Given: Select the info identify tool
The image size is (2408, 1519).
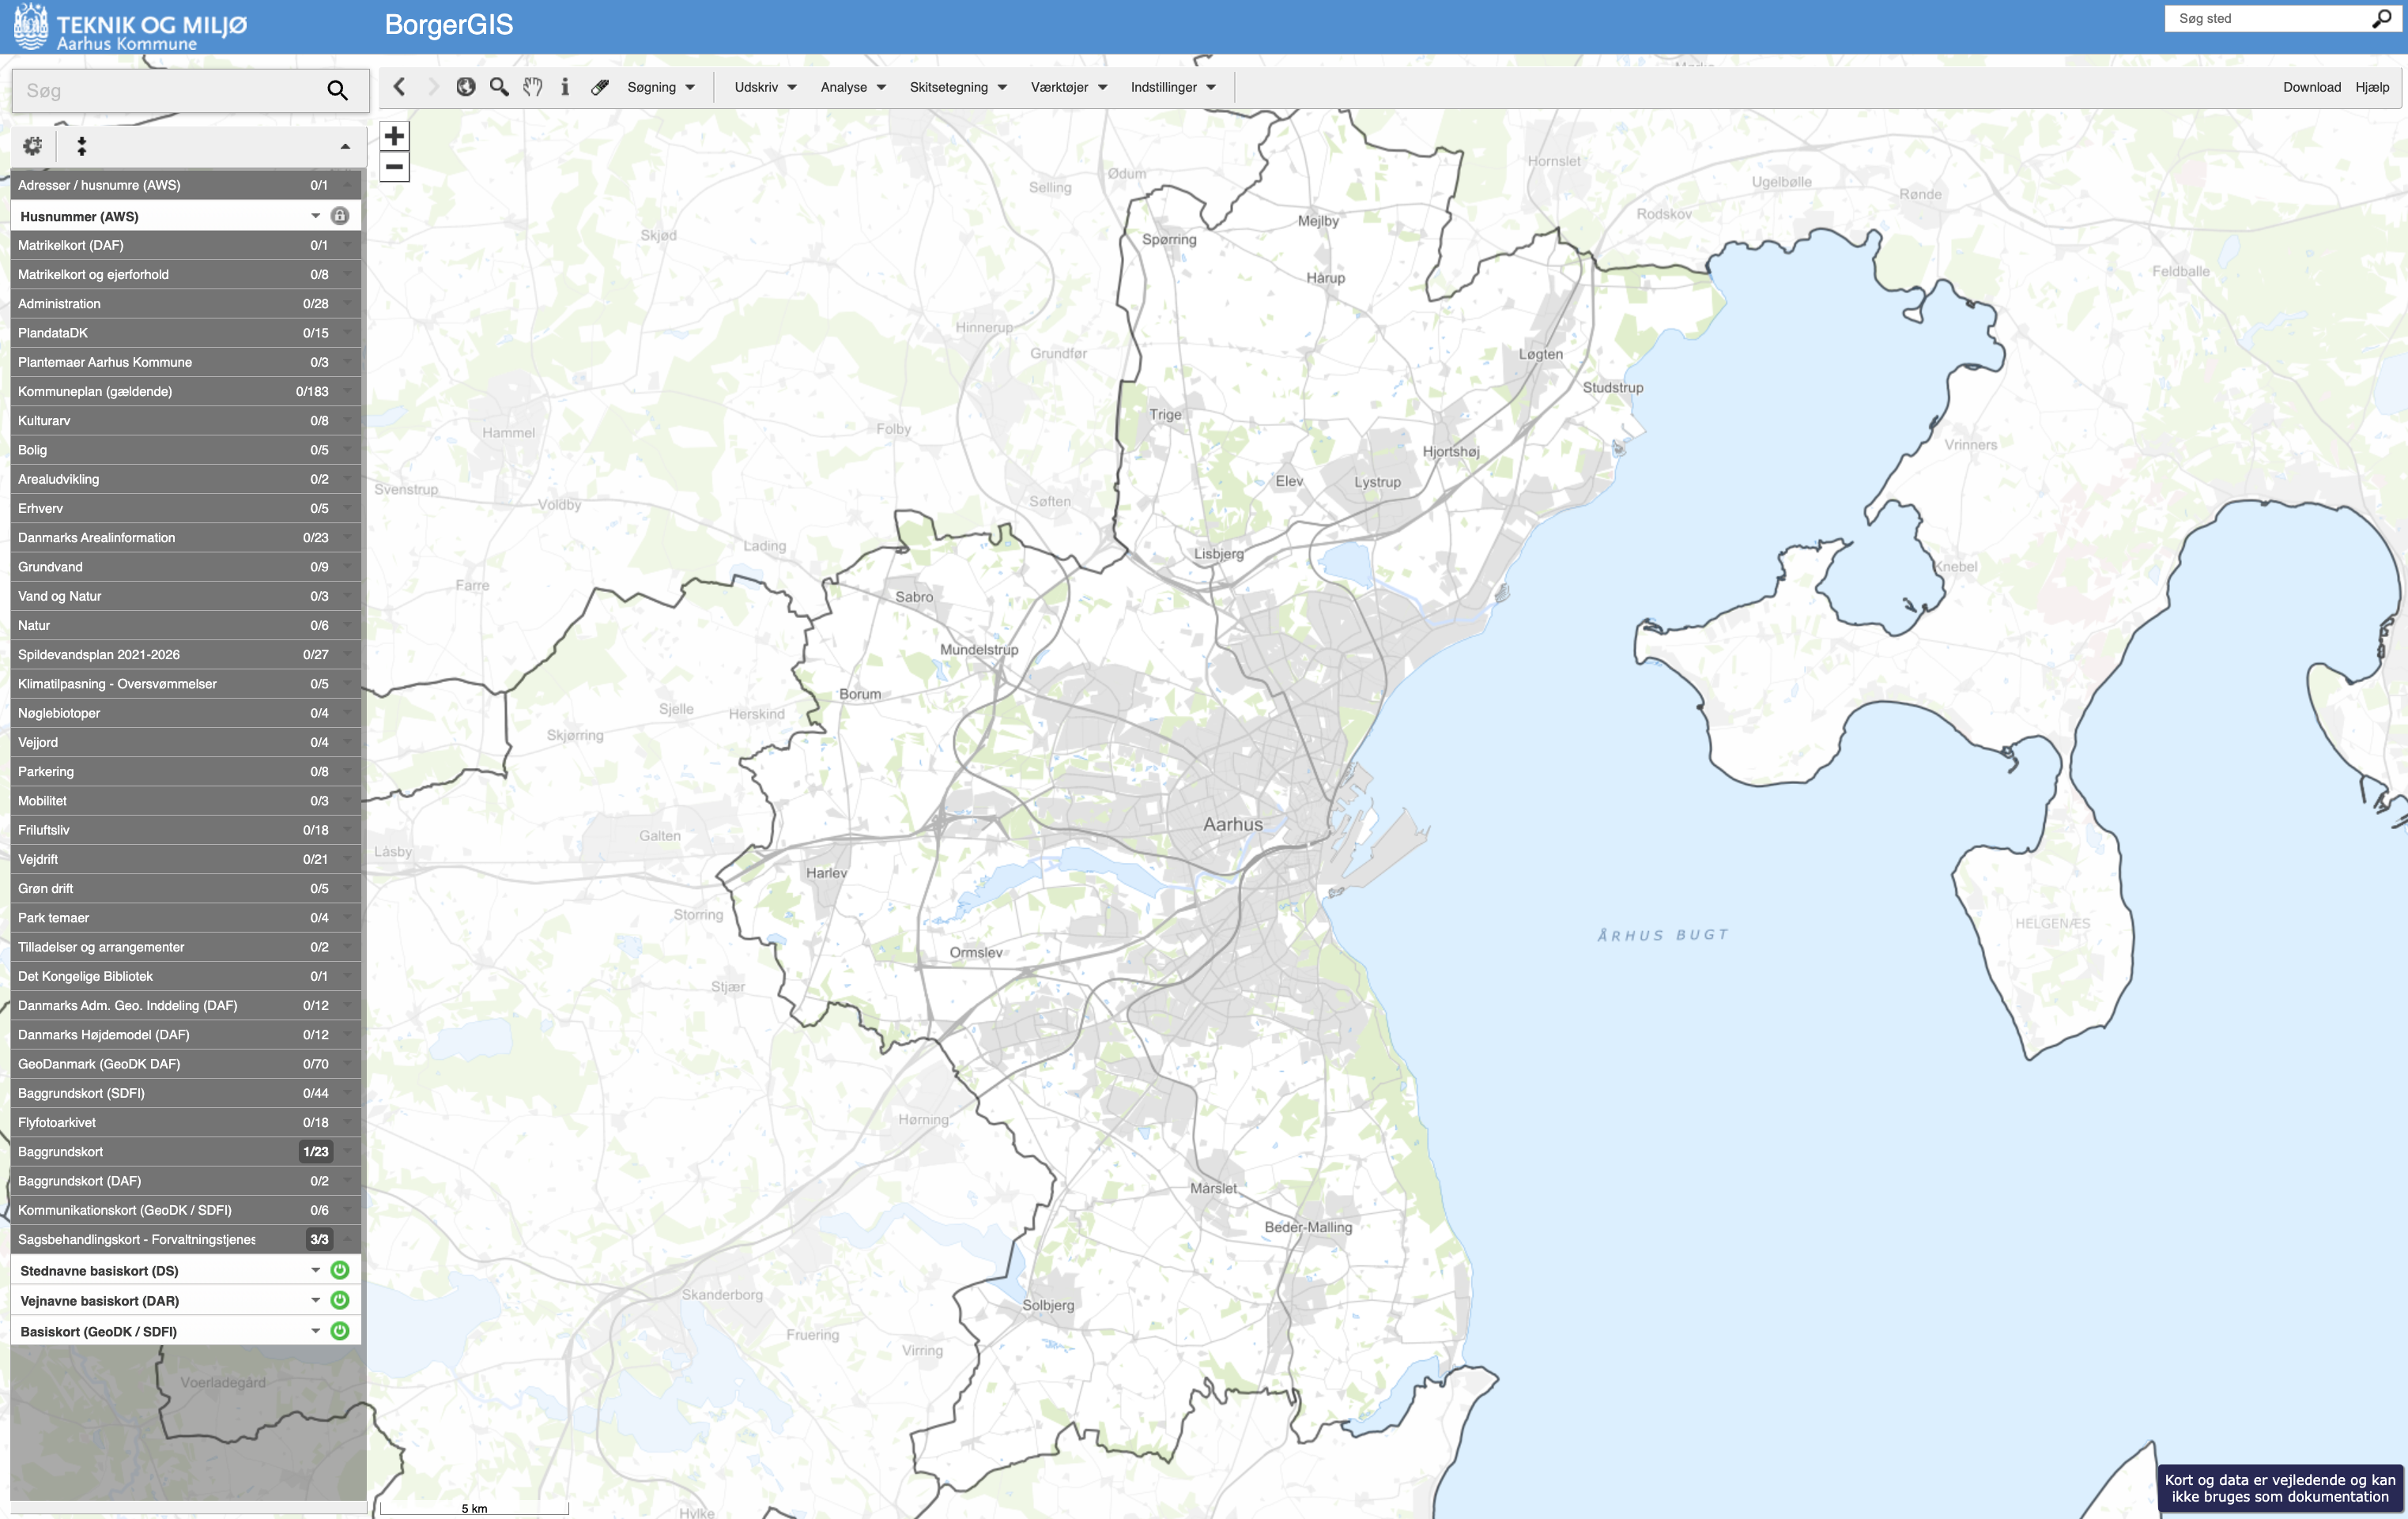Looking at the screenshot, I should click(565, 87).
